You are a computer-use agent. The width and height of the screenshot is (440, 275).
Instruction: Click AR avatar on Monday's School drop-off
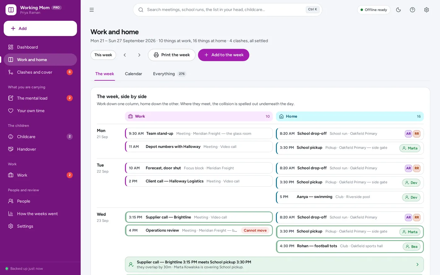[x=409, y=134]
